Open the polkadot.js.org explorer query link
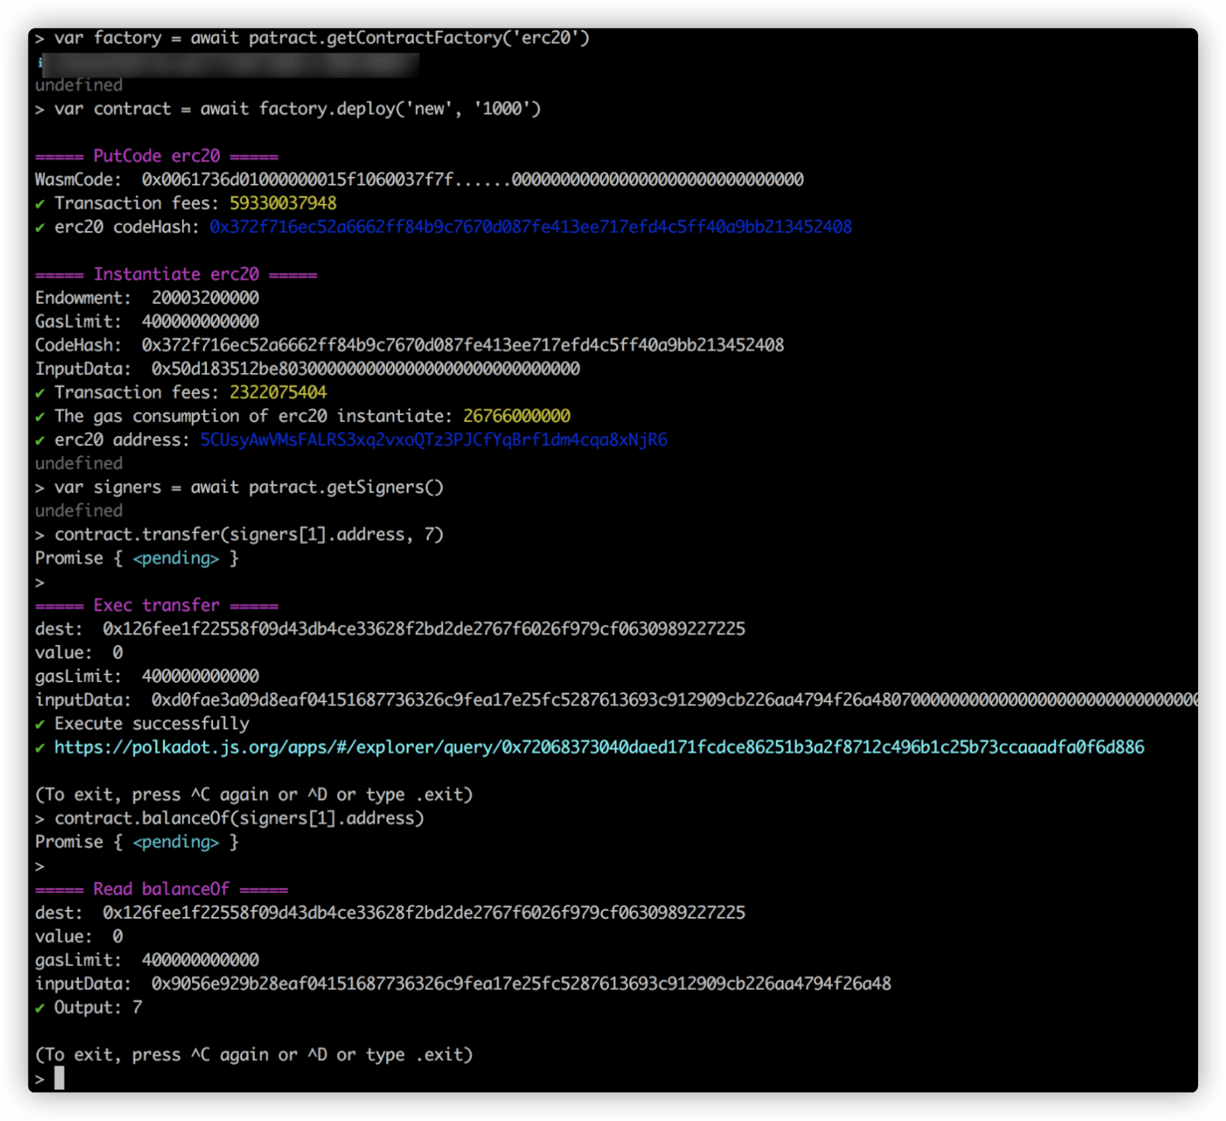The width and height of the screenshot is (1226, 1121). [598, 747]
